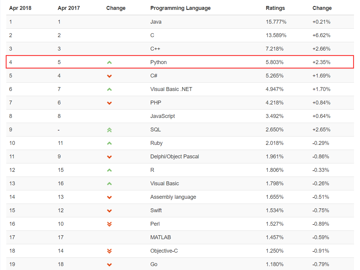
Task: Click the red down arrow beside Go
Action: (109, 265)
